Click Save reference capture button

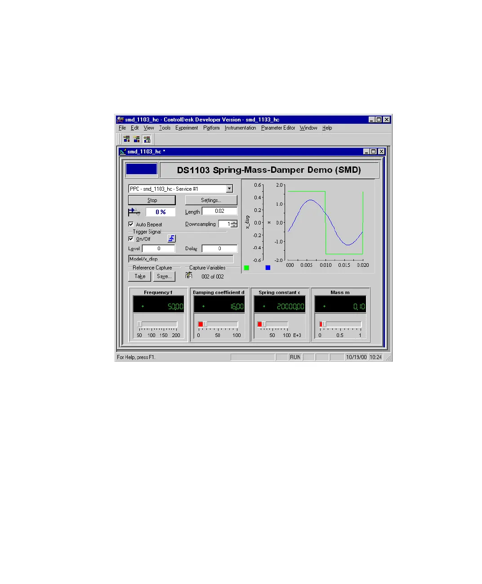point(164,276)
